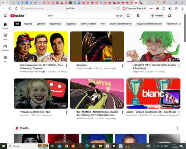
Task: Select the Музыка filter chip
Action: tap(28, 24)
